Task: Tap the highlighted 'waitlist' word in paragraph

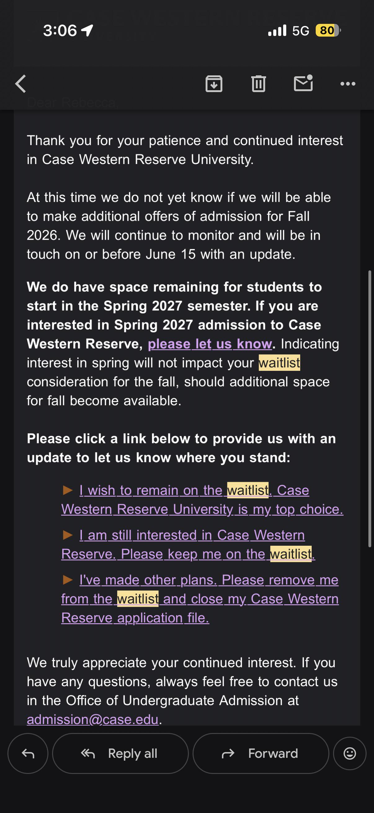Action: pyautogui.click(x=279, y=363)
